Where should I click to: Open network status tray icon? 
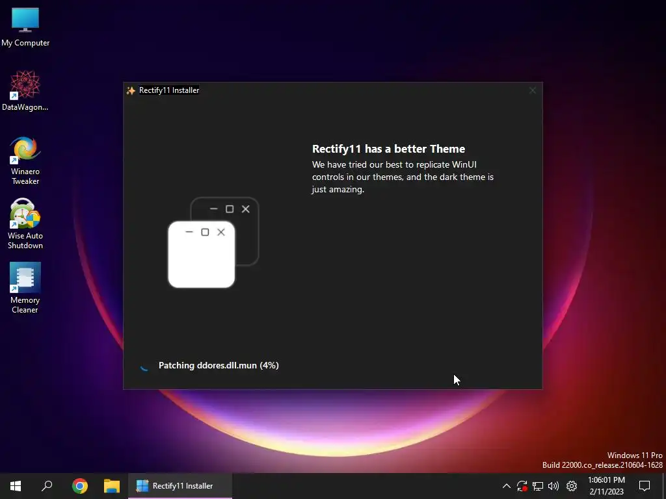[x=538, y=486]
